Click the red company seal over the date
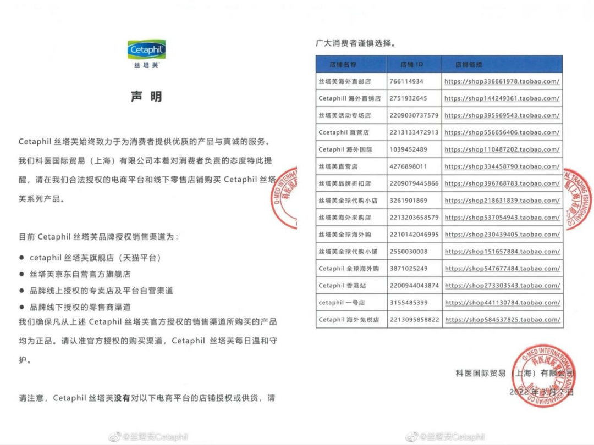594x445 pixels. [x=542, y=375]
